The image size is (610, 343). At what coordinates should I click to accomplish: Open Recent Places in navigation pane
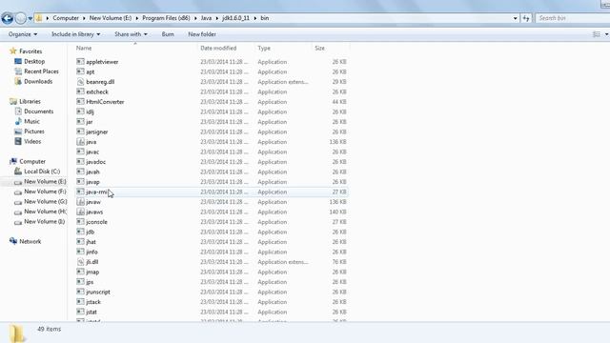41,71
